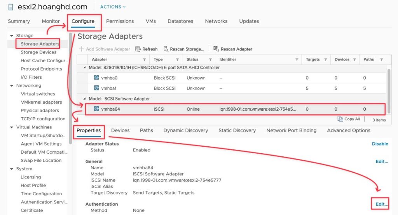Switch to the Summary tab
398x215 pixels.
click(19, 21)
